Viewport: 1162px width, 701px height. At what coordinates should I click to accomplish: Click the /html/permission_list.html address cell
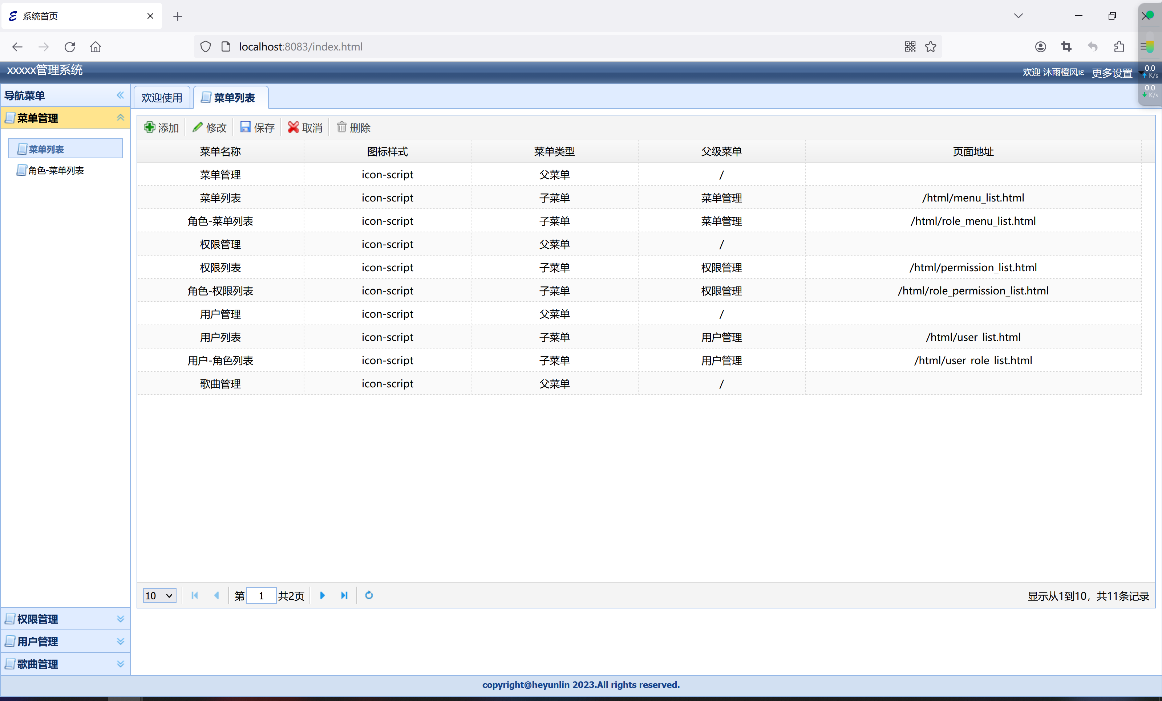(x=973, y=267)
